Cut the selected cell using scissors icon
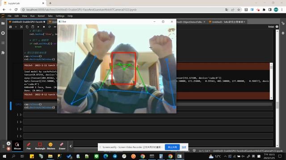Screen dimensions: 286x160 [x=21, y=27]
